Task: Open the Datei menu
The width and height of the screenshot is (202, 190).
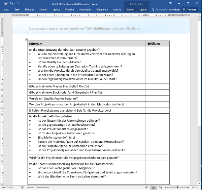Action: (6, 10)
